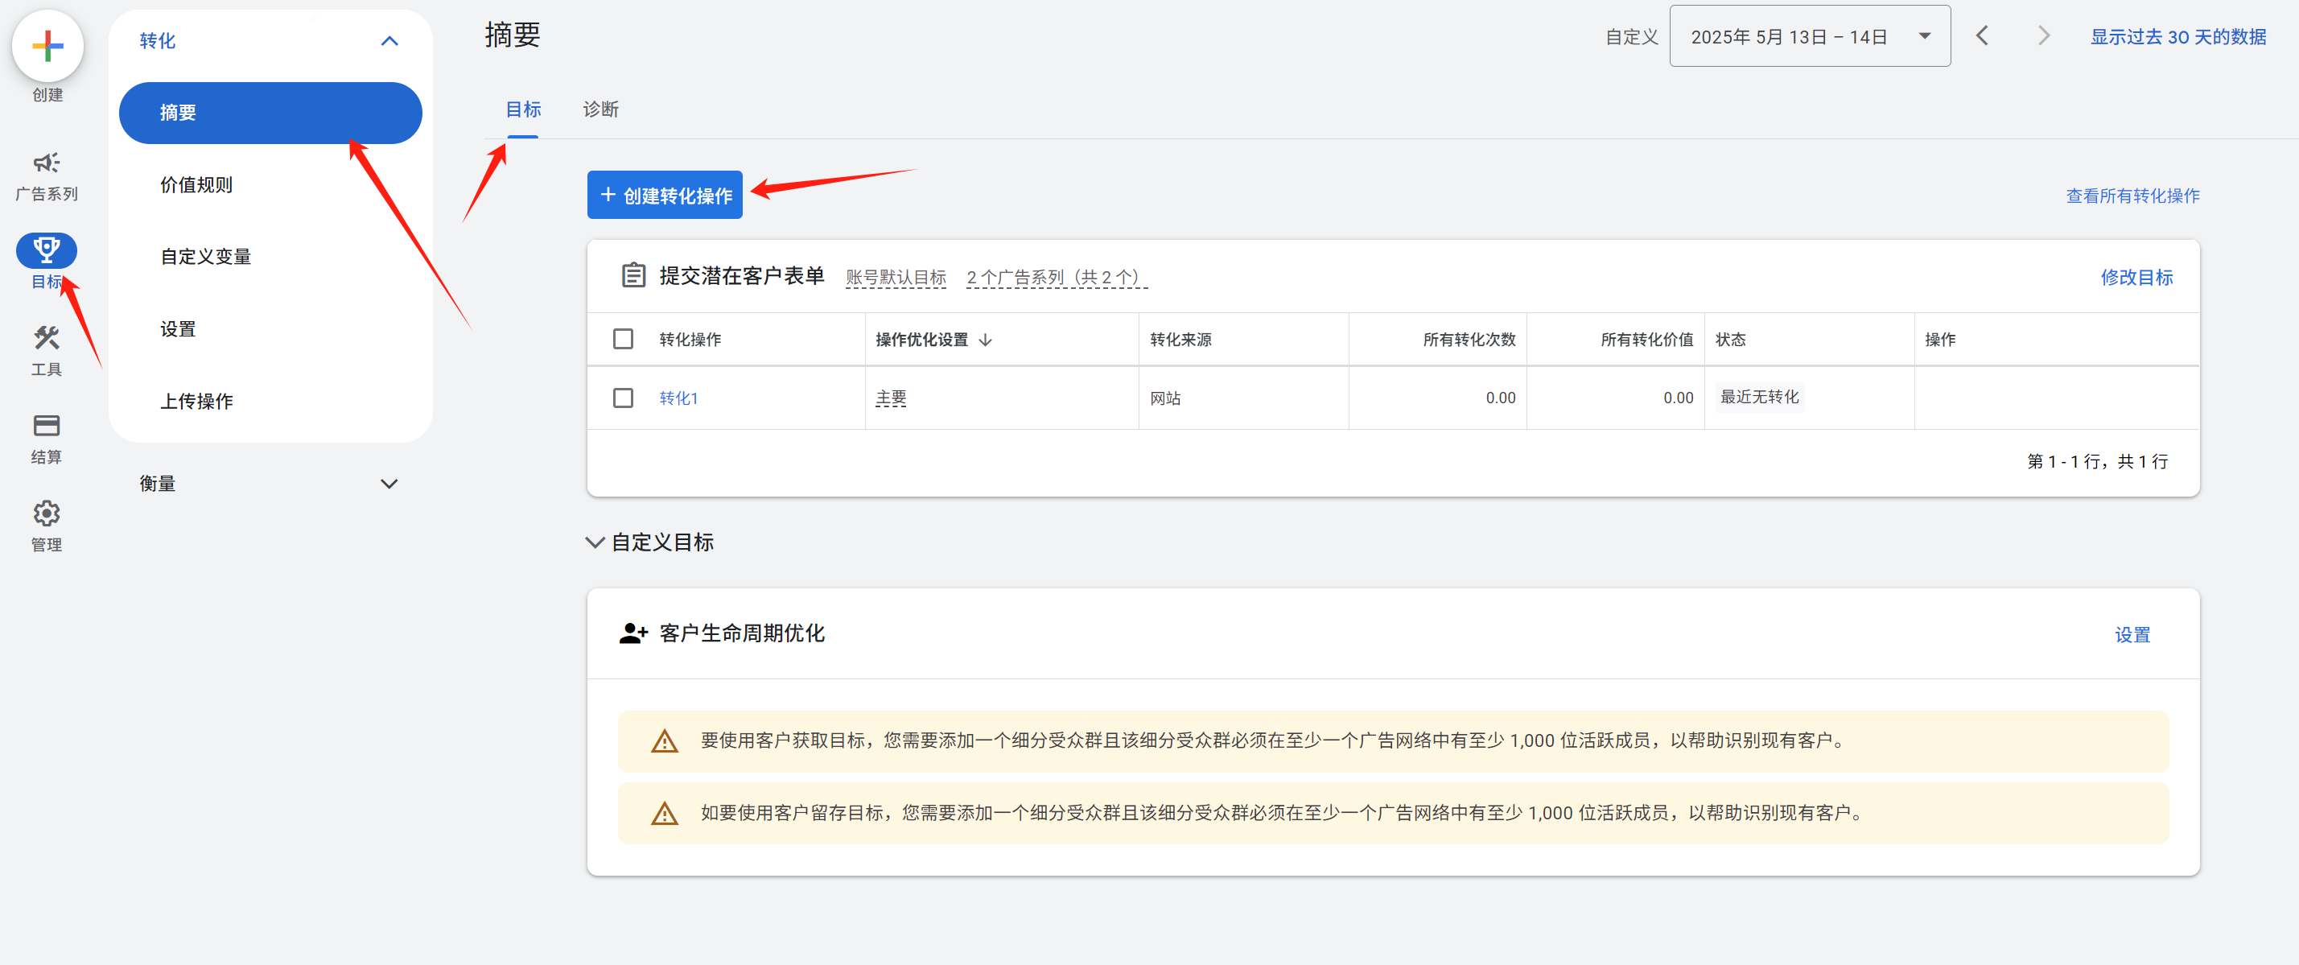
Task: Open the 查看所有转化操作 link
Action: point(2132,196)
